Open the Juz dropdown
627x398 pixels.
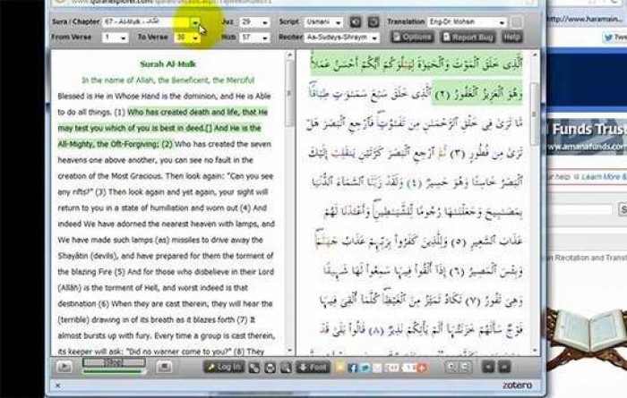point(254,22)
